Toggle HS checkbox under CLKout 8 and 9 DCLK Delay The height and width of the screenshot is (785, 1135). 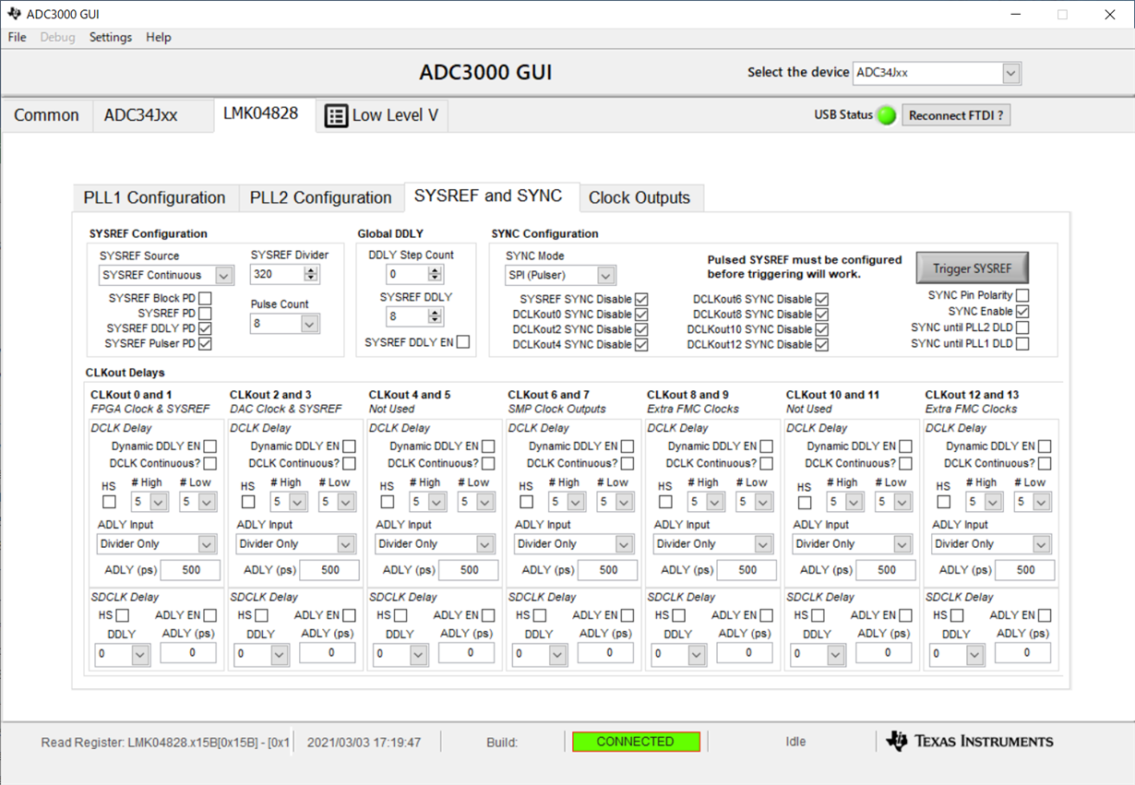[x=665, y=502]
